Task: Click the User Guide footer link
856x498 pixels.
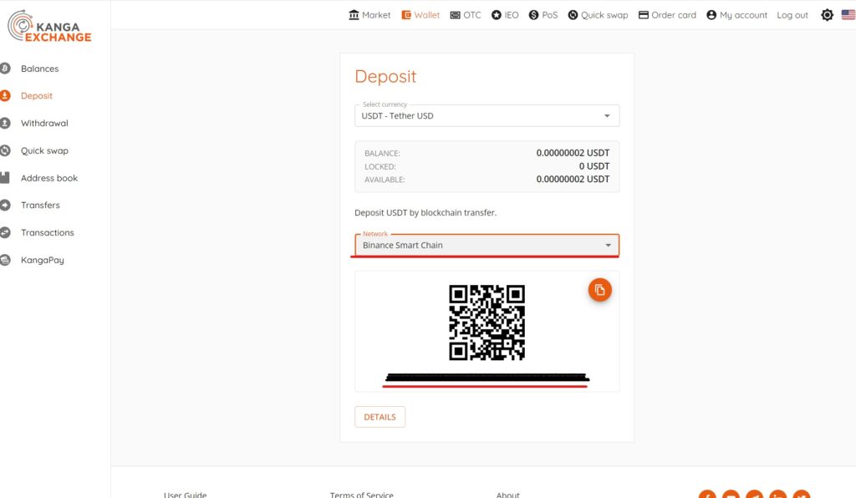Action: point(185,494)
